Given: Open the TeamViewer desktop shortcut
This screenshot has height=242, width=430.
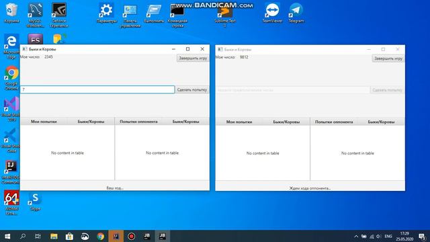Looking at the screenshot, I should 272,12.
